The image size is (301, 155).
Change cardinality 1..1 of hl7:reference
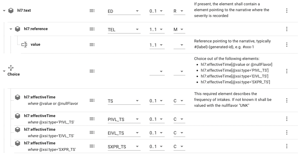point(156,30)
